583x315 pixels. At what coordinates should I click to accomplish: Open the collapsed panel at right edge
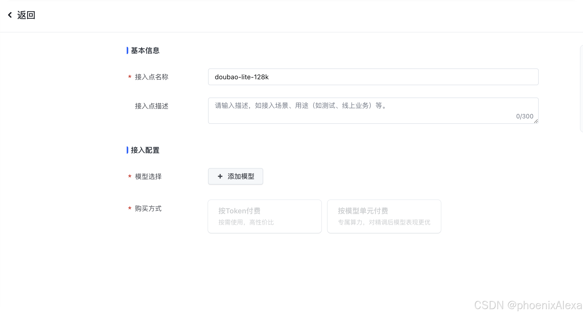pos(581,89)
